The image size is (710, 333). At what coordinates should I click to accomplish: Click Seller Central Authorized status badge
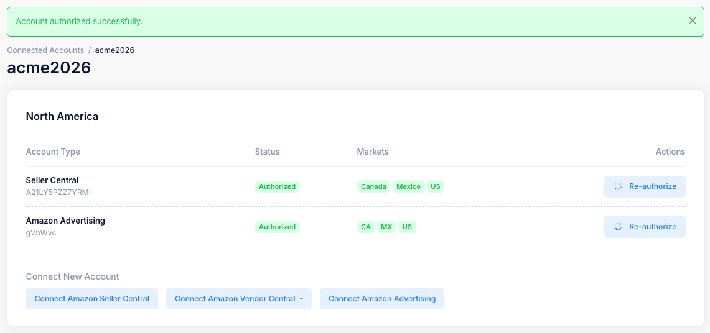[x=278, y=186]
